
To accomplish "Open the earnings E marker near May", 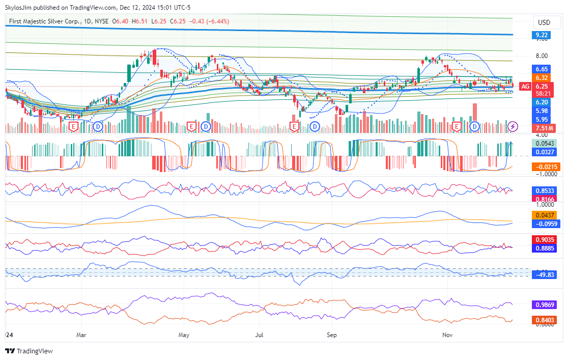I will coord(191,126).
